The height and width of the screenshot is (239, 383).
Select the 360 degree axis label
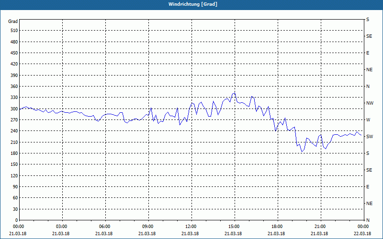pos(14,87)
